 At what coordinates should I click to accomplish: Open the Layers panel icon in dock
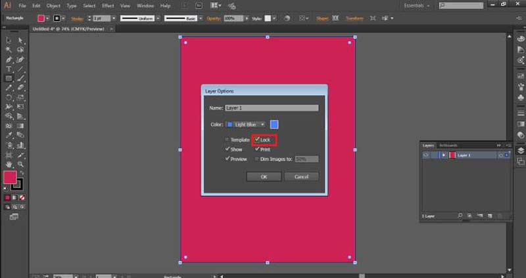[x=521, y=151]
